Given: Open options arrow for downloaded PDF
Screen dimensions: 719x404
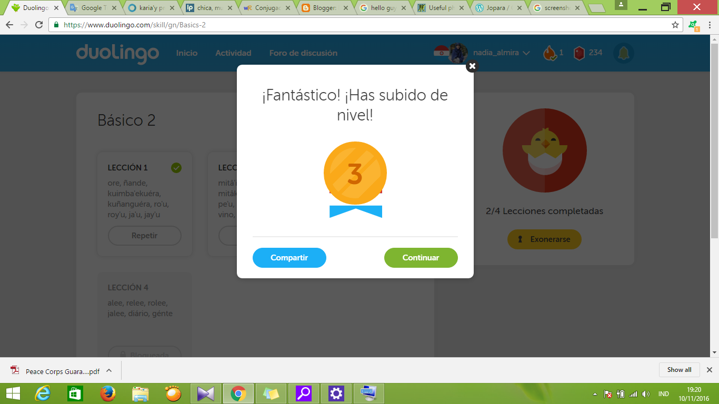Looking at the screenshot, I should pyautogui.click(x=109, y=370).
